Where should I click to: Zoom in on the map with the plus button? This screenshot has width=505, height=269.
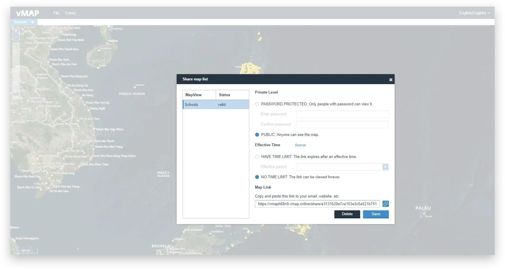[x=16, y=30]
